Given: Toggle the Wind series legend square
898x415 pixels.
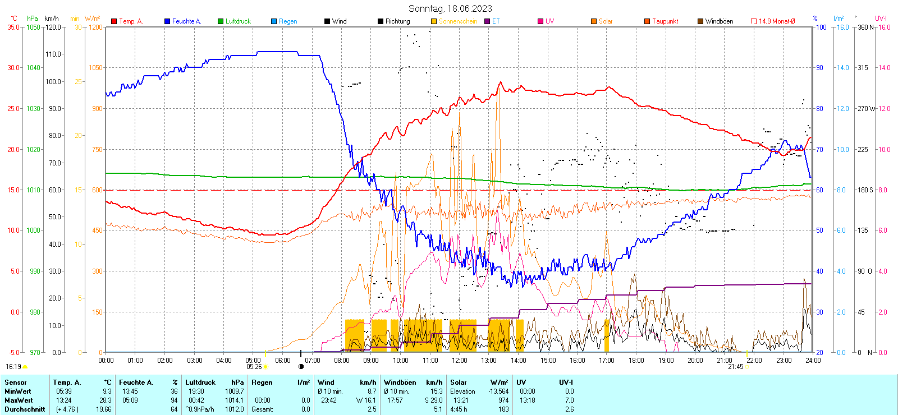Looking at the screenshot, I should (327, 21).
